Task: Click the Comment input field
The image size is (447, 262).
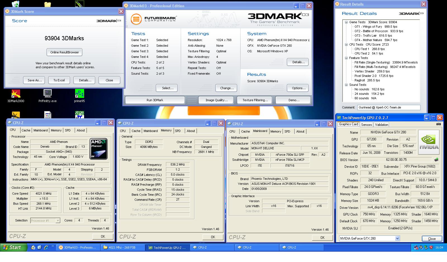Action: click(389, 107)
